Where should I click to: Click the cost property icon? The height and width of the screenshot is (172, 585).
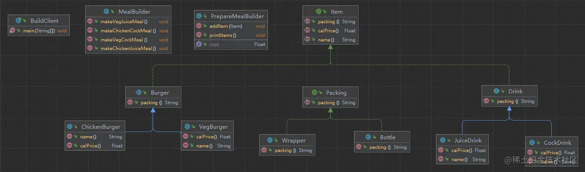coord(199,45)
